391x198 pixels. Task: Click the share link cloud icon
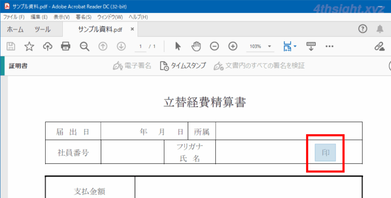point(380,47)
